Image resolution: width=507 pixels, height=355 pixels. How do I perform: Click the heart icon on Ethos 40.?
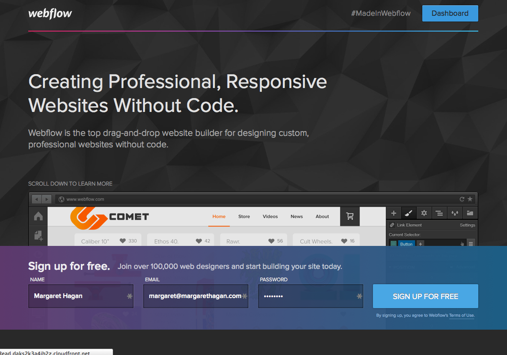tap(199, 241)
